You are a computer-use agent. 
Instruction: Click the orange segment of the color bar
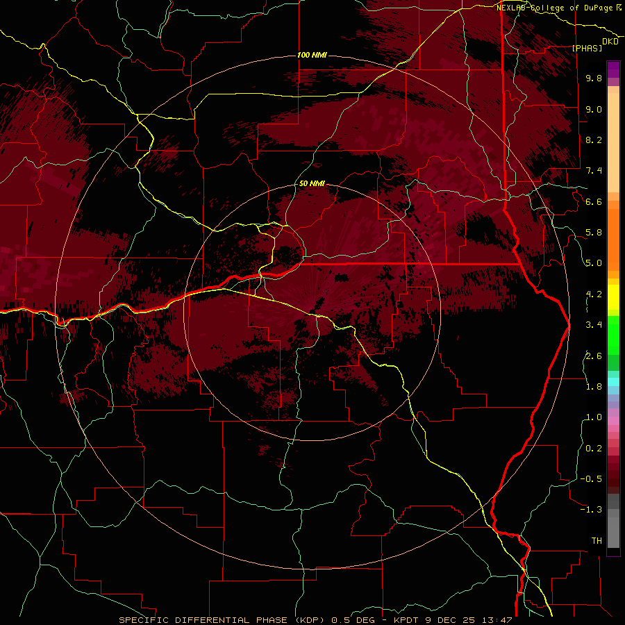coord(613,239)
